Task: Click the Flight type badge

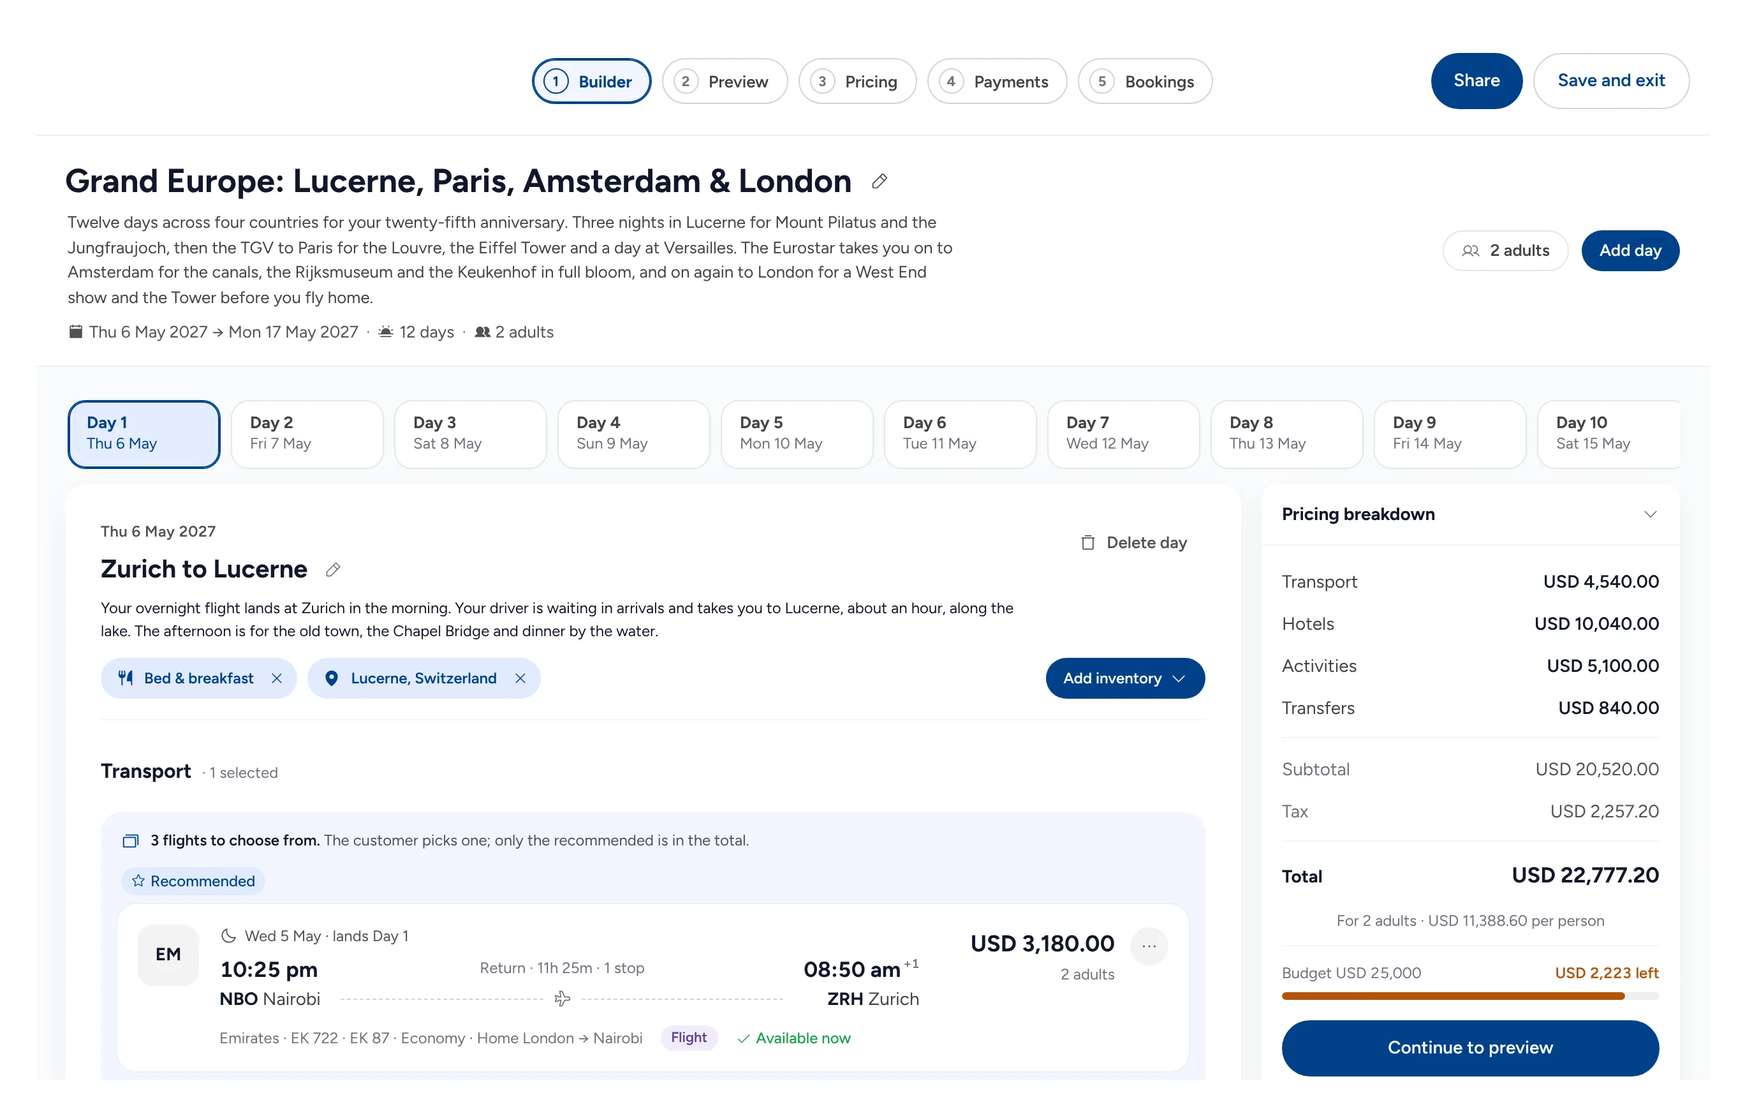Action: point(688,1038)
